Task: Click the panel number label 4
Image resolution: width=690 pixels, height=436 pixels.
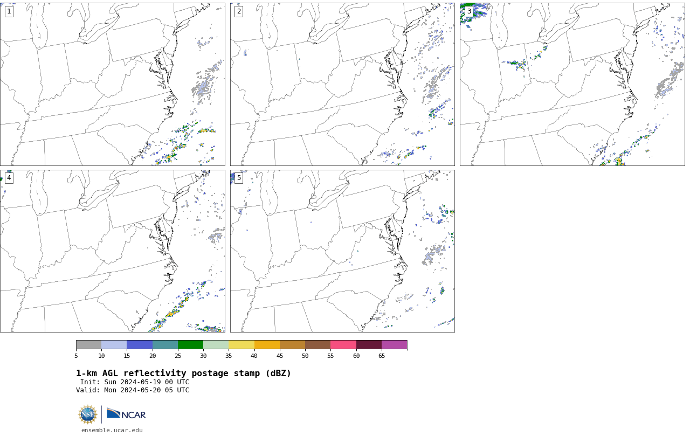Action: pyautogui.click(x=9, y=178)
